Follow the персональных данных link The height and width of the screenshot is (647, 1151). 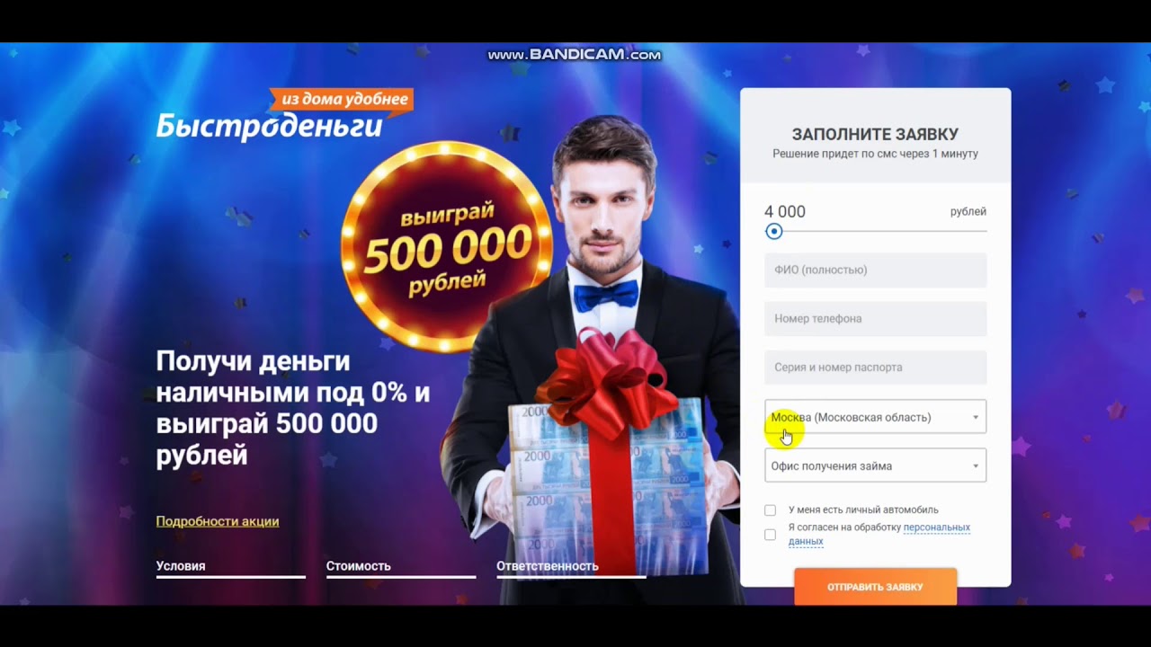click(x=878, y=535)
